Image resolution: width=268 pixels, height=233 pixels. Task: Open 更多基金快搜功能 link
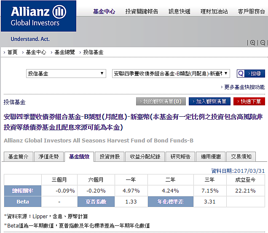click(244, 87)
